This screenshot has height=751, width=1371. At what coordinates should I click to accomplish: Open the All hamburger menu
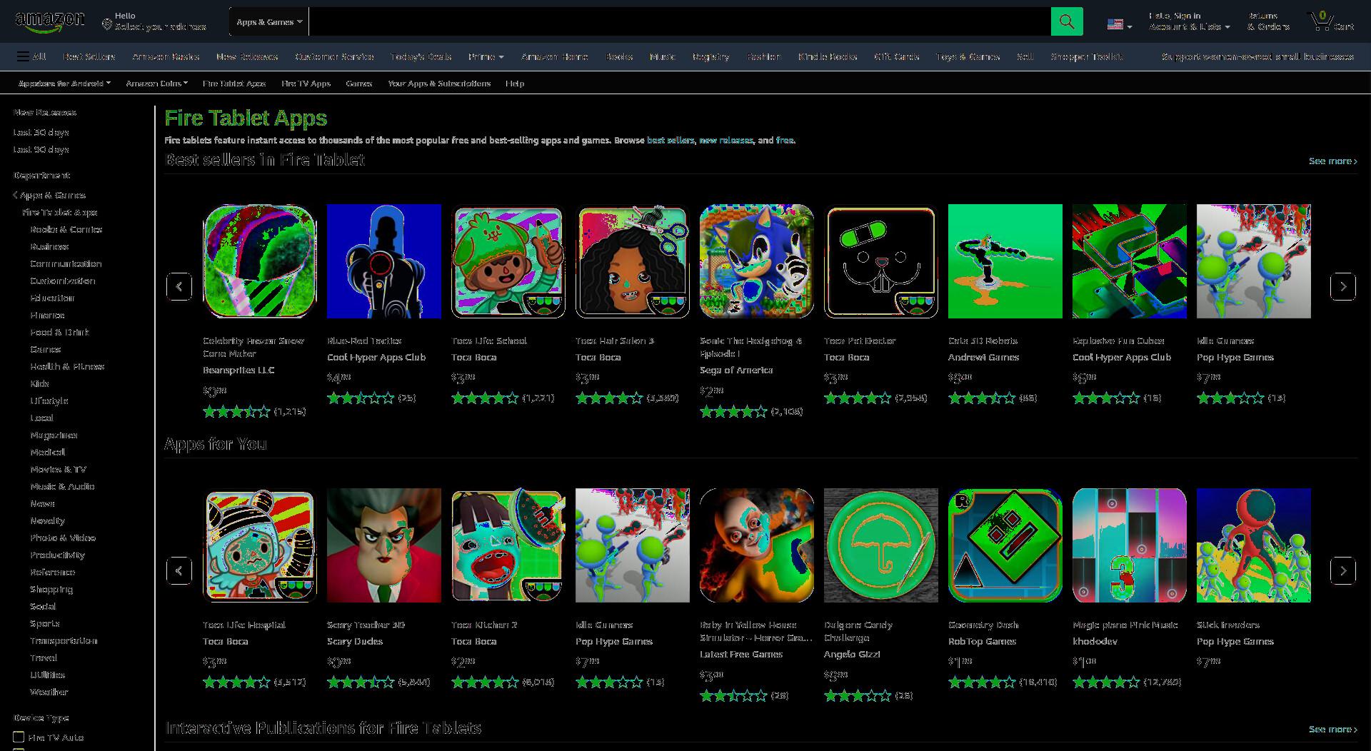32,56
